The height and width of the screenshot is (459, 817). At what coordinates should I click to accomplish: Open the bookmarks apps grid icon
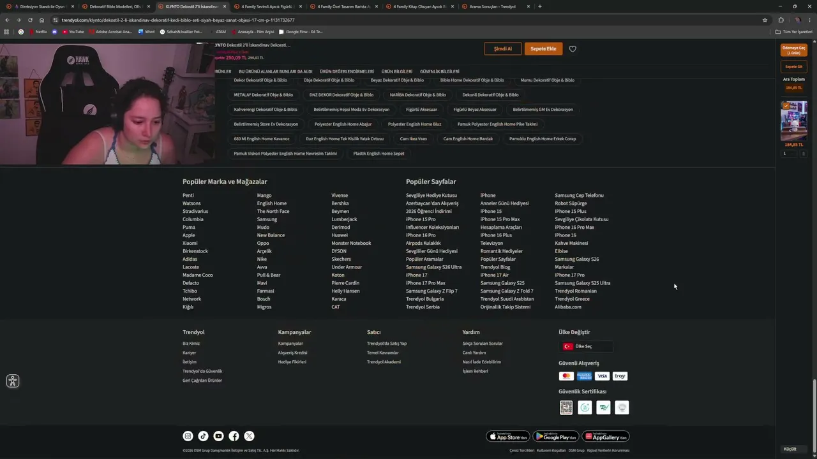tap(7, 31)
